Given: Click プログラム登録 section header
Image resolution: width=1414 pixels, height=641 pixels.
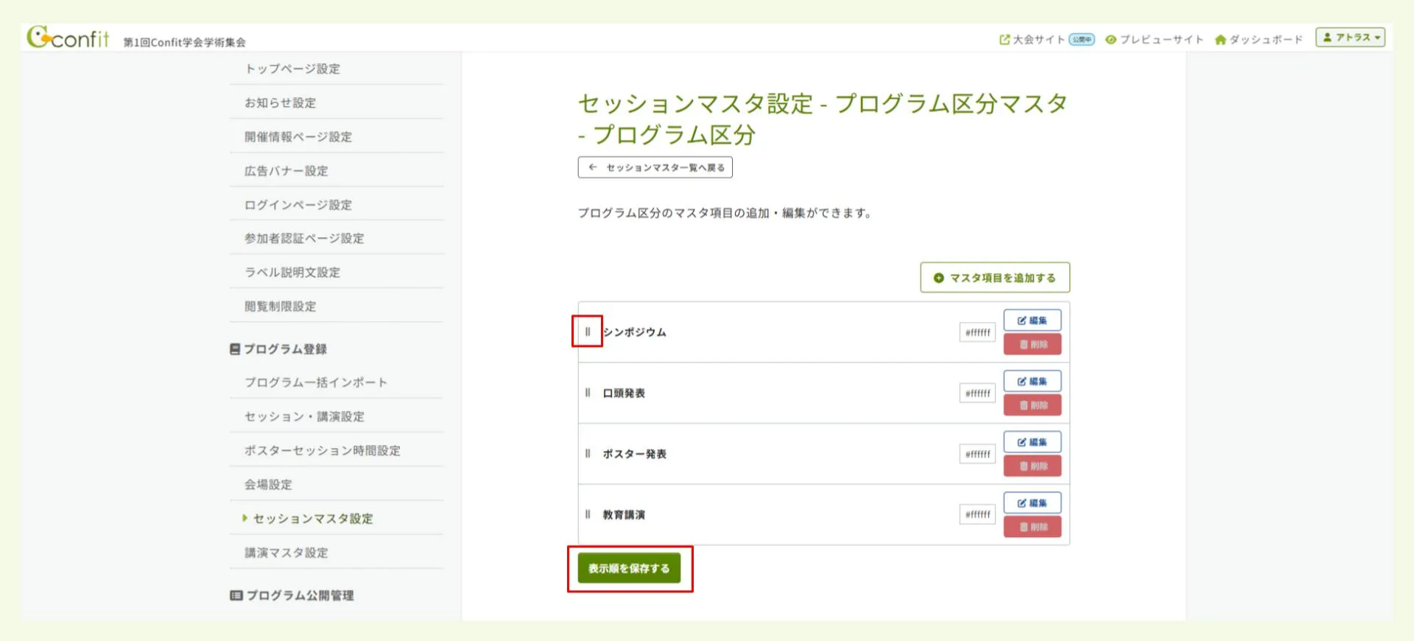Looking at the screenshot, I should [x=278, y=348].
